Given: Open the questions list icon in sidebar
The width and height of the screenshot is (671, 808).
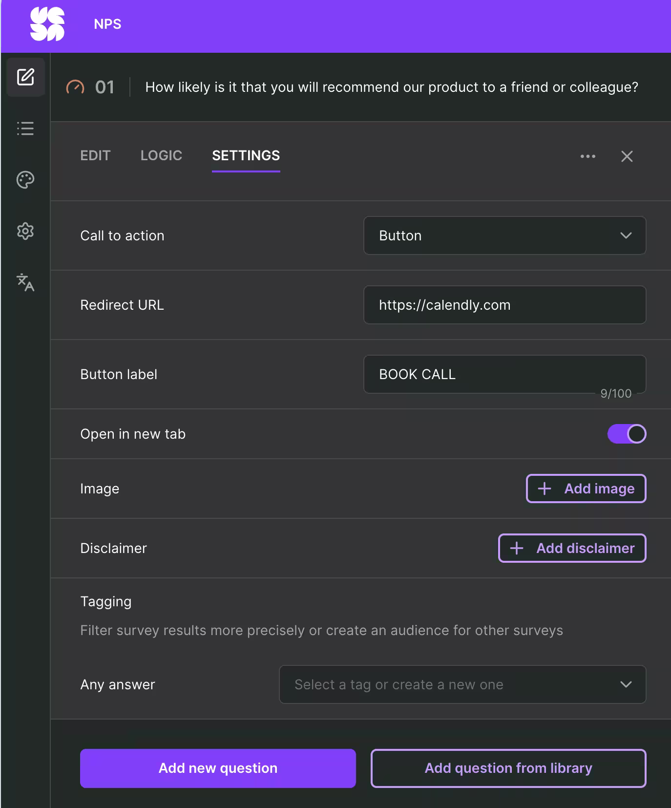Looking at the screenshot, I should pyautogui.click(x=25, y=128).
